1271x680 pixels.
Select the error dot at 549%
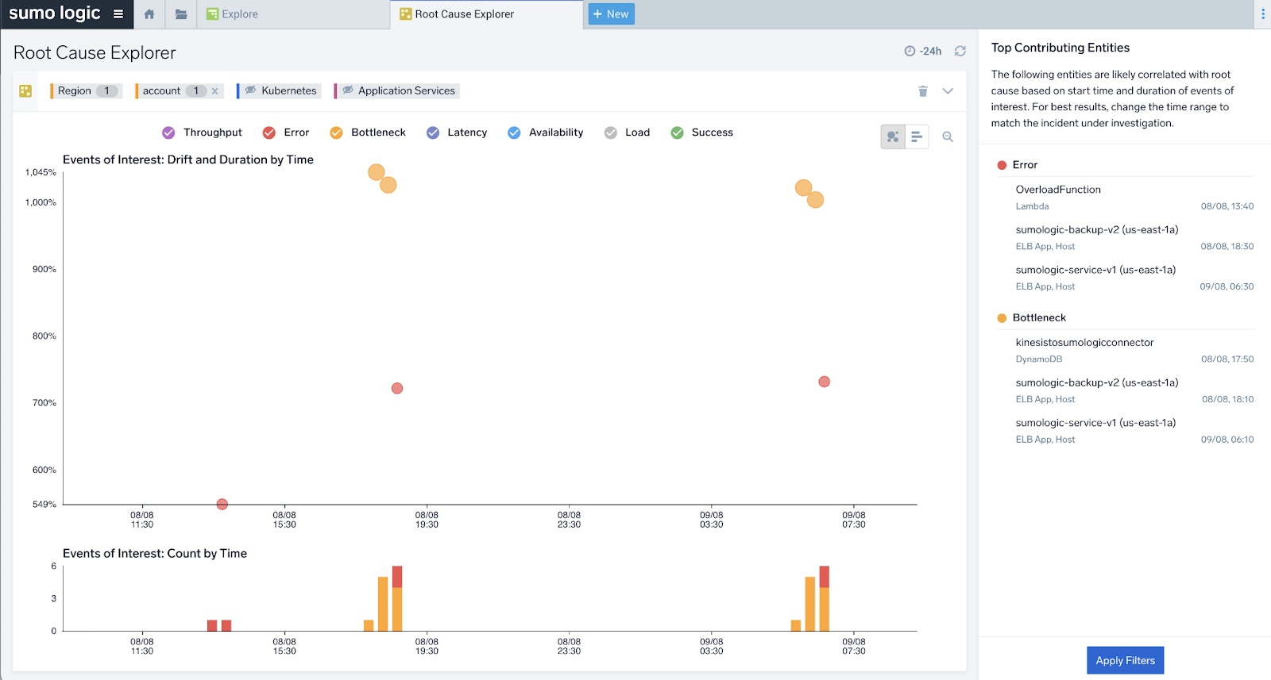click(222, 504)
